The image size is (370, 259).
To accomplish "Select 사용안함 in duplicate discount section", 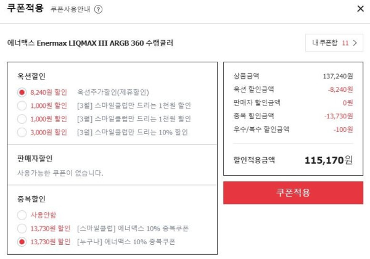I will pos(22,215).
